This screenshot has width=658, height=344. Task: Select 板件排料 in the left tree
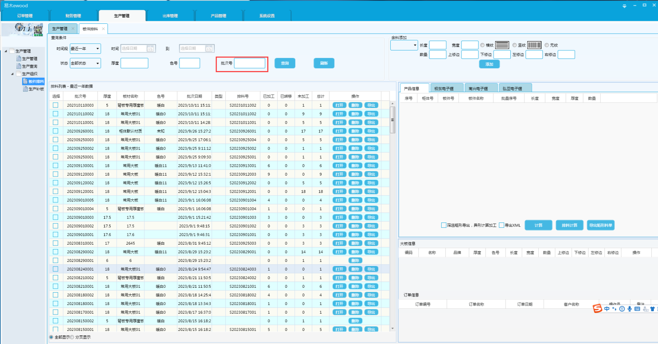tap(33, 81)
